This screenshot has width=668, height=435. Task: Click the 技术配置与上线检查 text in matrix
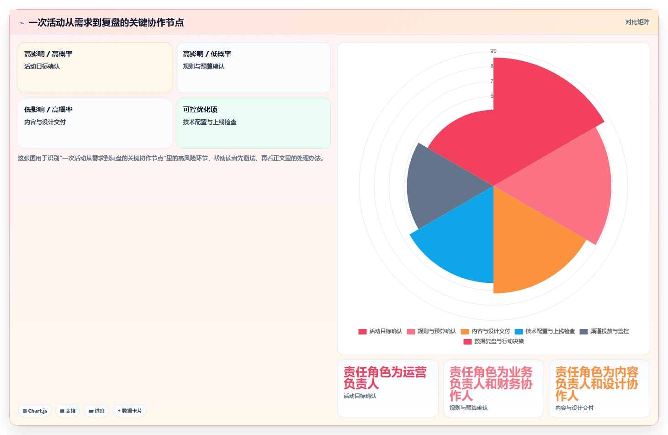tap(210, 122)
